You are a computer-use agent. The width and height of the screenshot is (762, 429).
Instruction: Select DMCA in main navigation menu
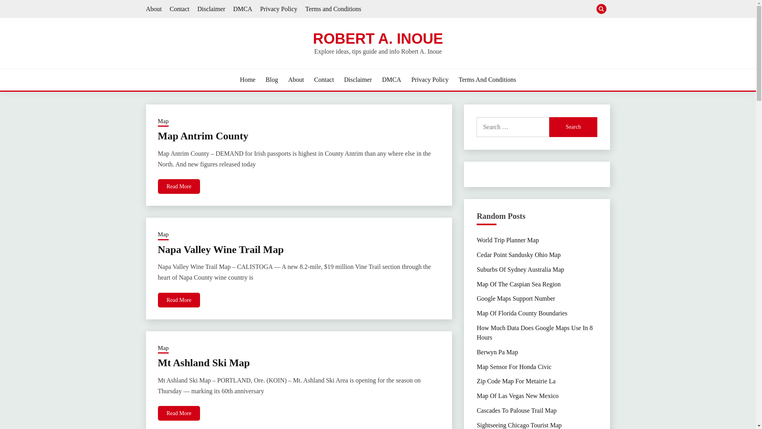click(x=392, y=80)
